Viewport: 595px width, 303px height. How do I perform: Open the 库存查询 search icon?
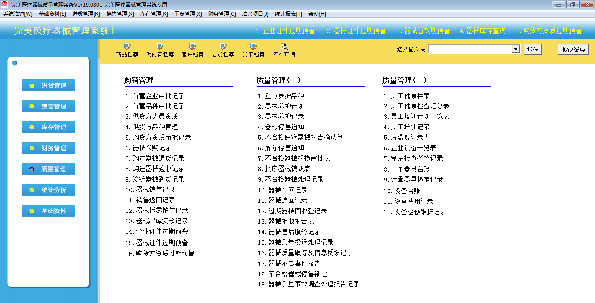[284, 47]
